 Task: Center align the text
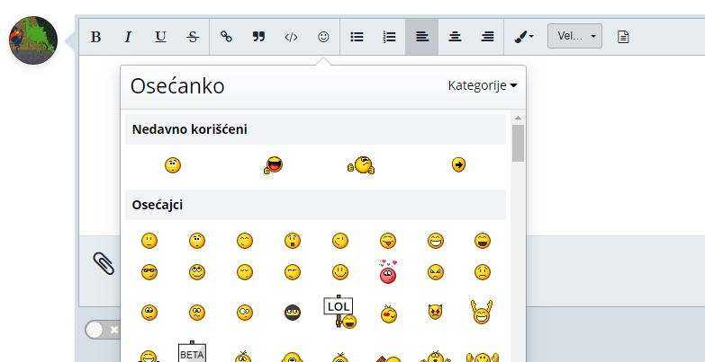pos(455,37)
